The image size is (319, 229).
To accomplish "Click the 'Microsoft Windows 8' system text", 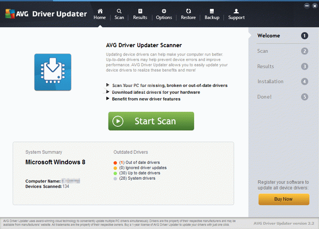I will 55,162.
